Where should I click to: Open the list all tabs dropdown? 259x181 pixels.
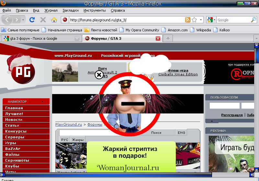coord(256,38)
